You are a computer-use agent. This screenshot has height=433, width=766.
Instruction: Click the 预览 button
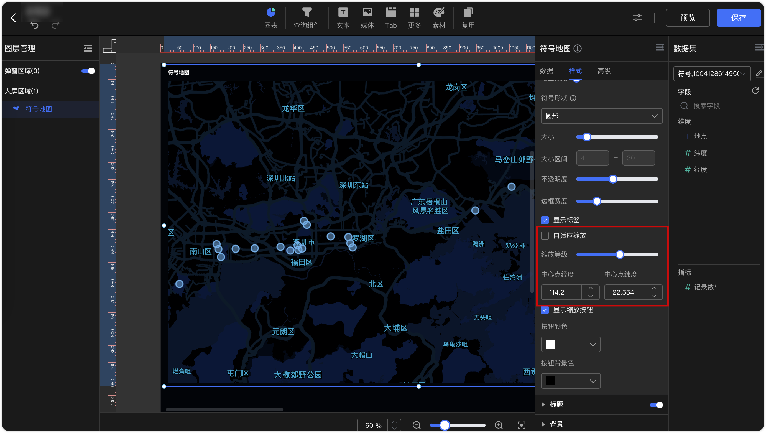click(x=688, y=18)
